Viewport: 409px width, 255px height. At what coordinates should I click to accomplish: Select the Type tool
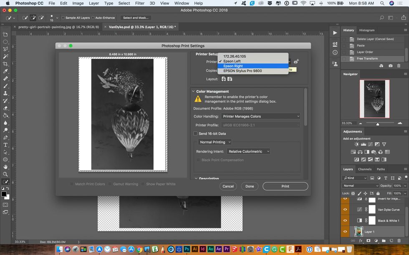point(5,145)
